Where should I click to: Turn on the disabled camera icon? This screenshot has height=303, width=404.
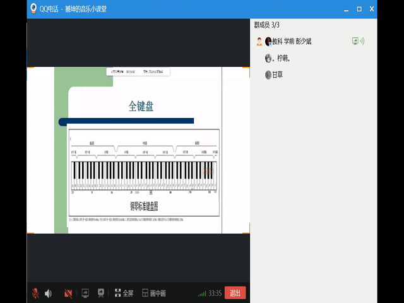tap(68, 293)
